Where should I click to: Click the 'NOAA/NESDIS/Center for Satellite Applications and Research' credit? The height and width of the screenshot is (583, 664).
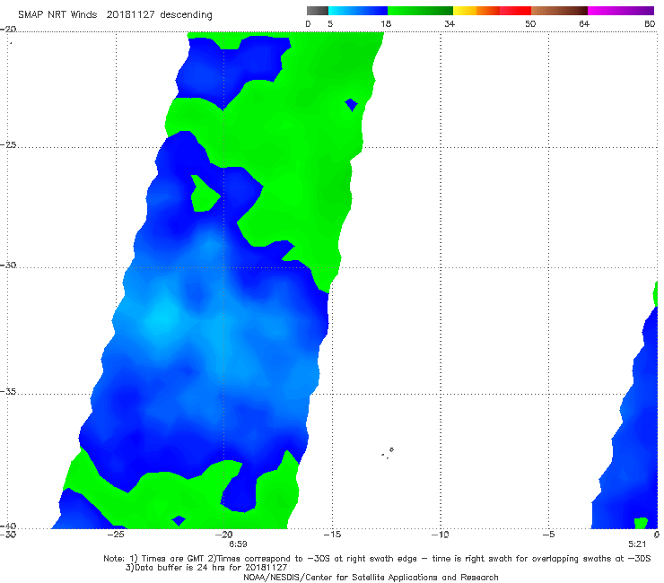(371, 578)
